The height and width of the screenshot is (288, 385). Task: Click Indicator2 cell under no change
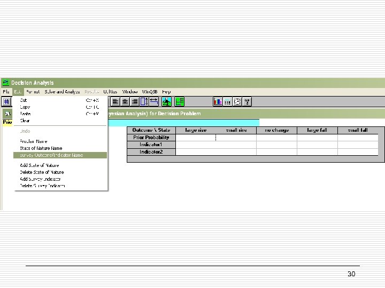(277, 152)
